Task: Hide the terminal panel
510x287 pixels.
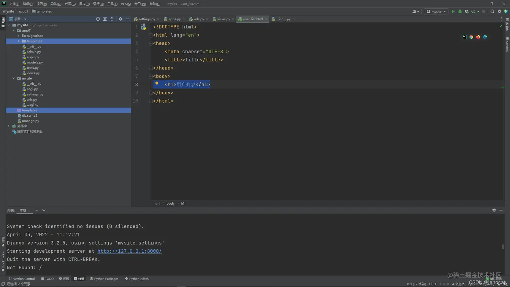Action: 501,210
